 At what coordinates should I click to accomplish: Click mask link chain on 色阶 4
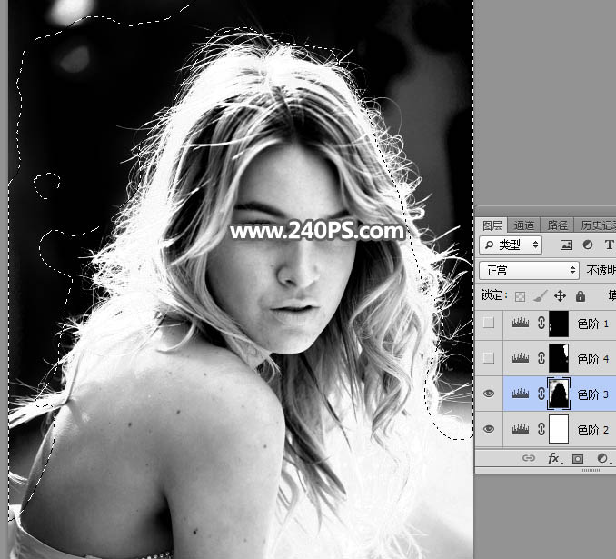(x=541, y=358)
